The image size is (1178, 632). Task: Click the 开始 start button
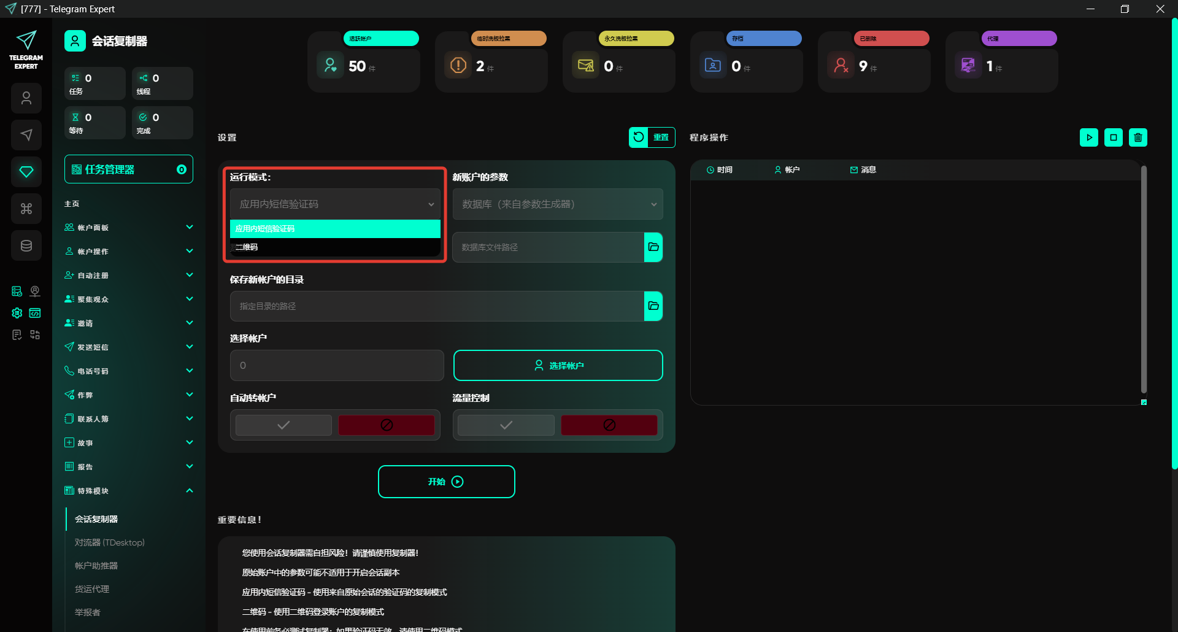click(446, 482)
